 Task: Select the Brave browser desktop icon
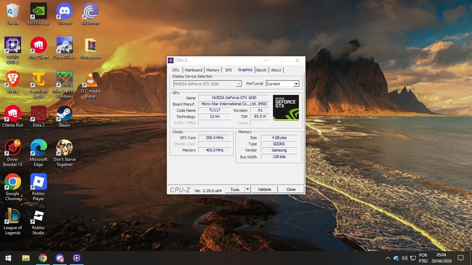(13, 82)
